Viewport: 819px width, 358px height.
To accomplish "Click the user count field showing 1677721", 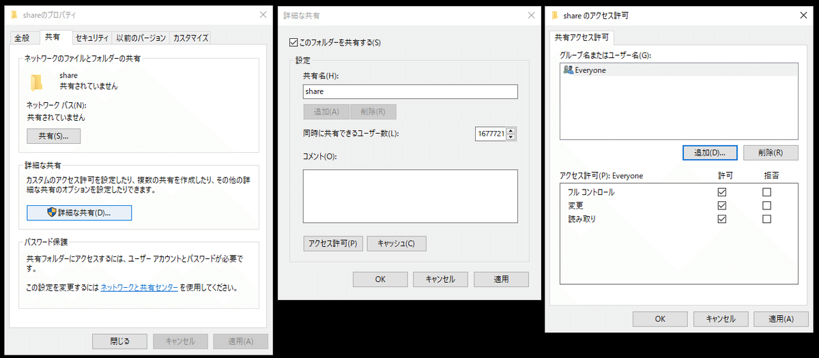I will point(491,134).
